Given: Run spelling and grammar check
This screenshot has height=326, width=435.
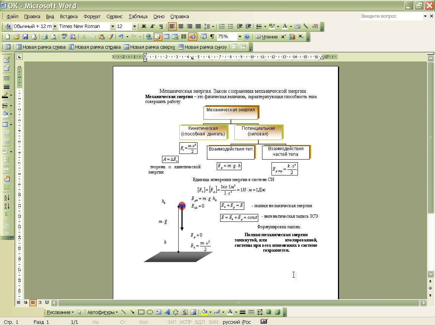Looking at the screenshot, I should pos(64,37).
